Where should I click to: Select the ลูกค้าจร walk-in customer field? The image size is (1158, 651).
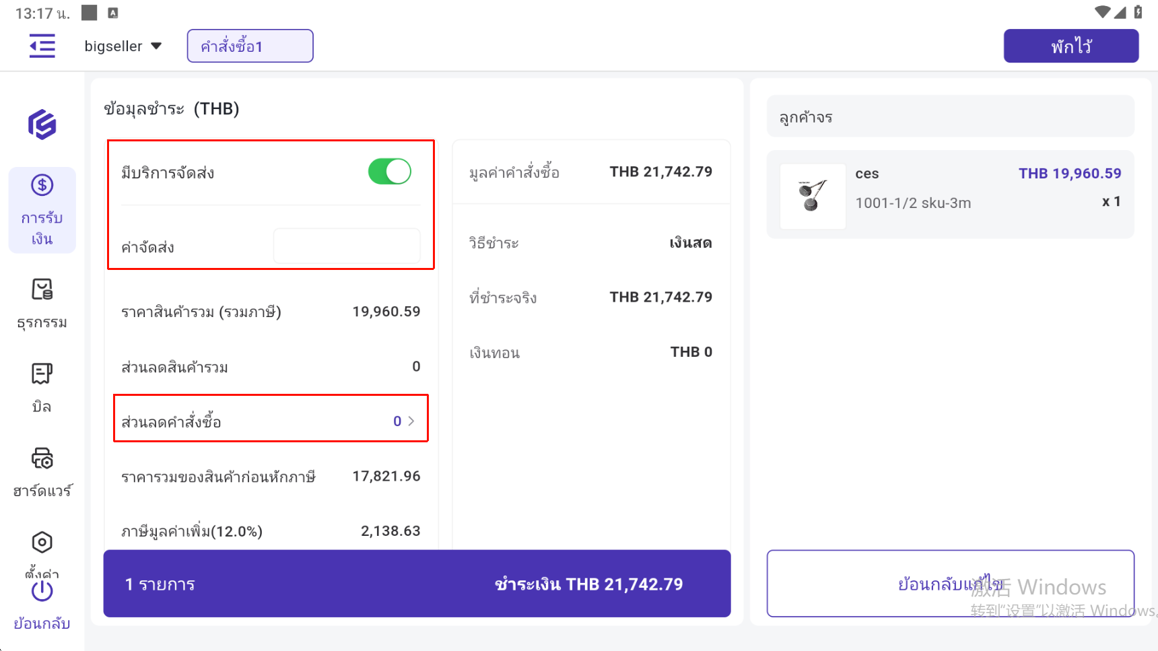(950, 116)
